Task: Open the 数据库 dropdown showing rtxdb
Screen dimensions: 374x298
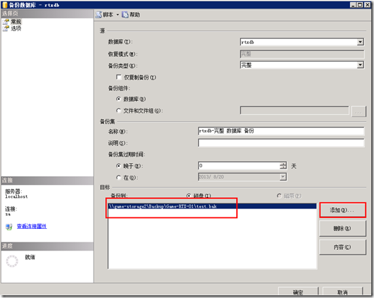Action: pos(360,42)
